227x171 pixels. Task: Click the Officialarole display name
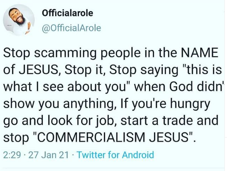click(x=67, y=13)
